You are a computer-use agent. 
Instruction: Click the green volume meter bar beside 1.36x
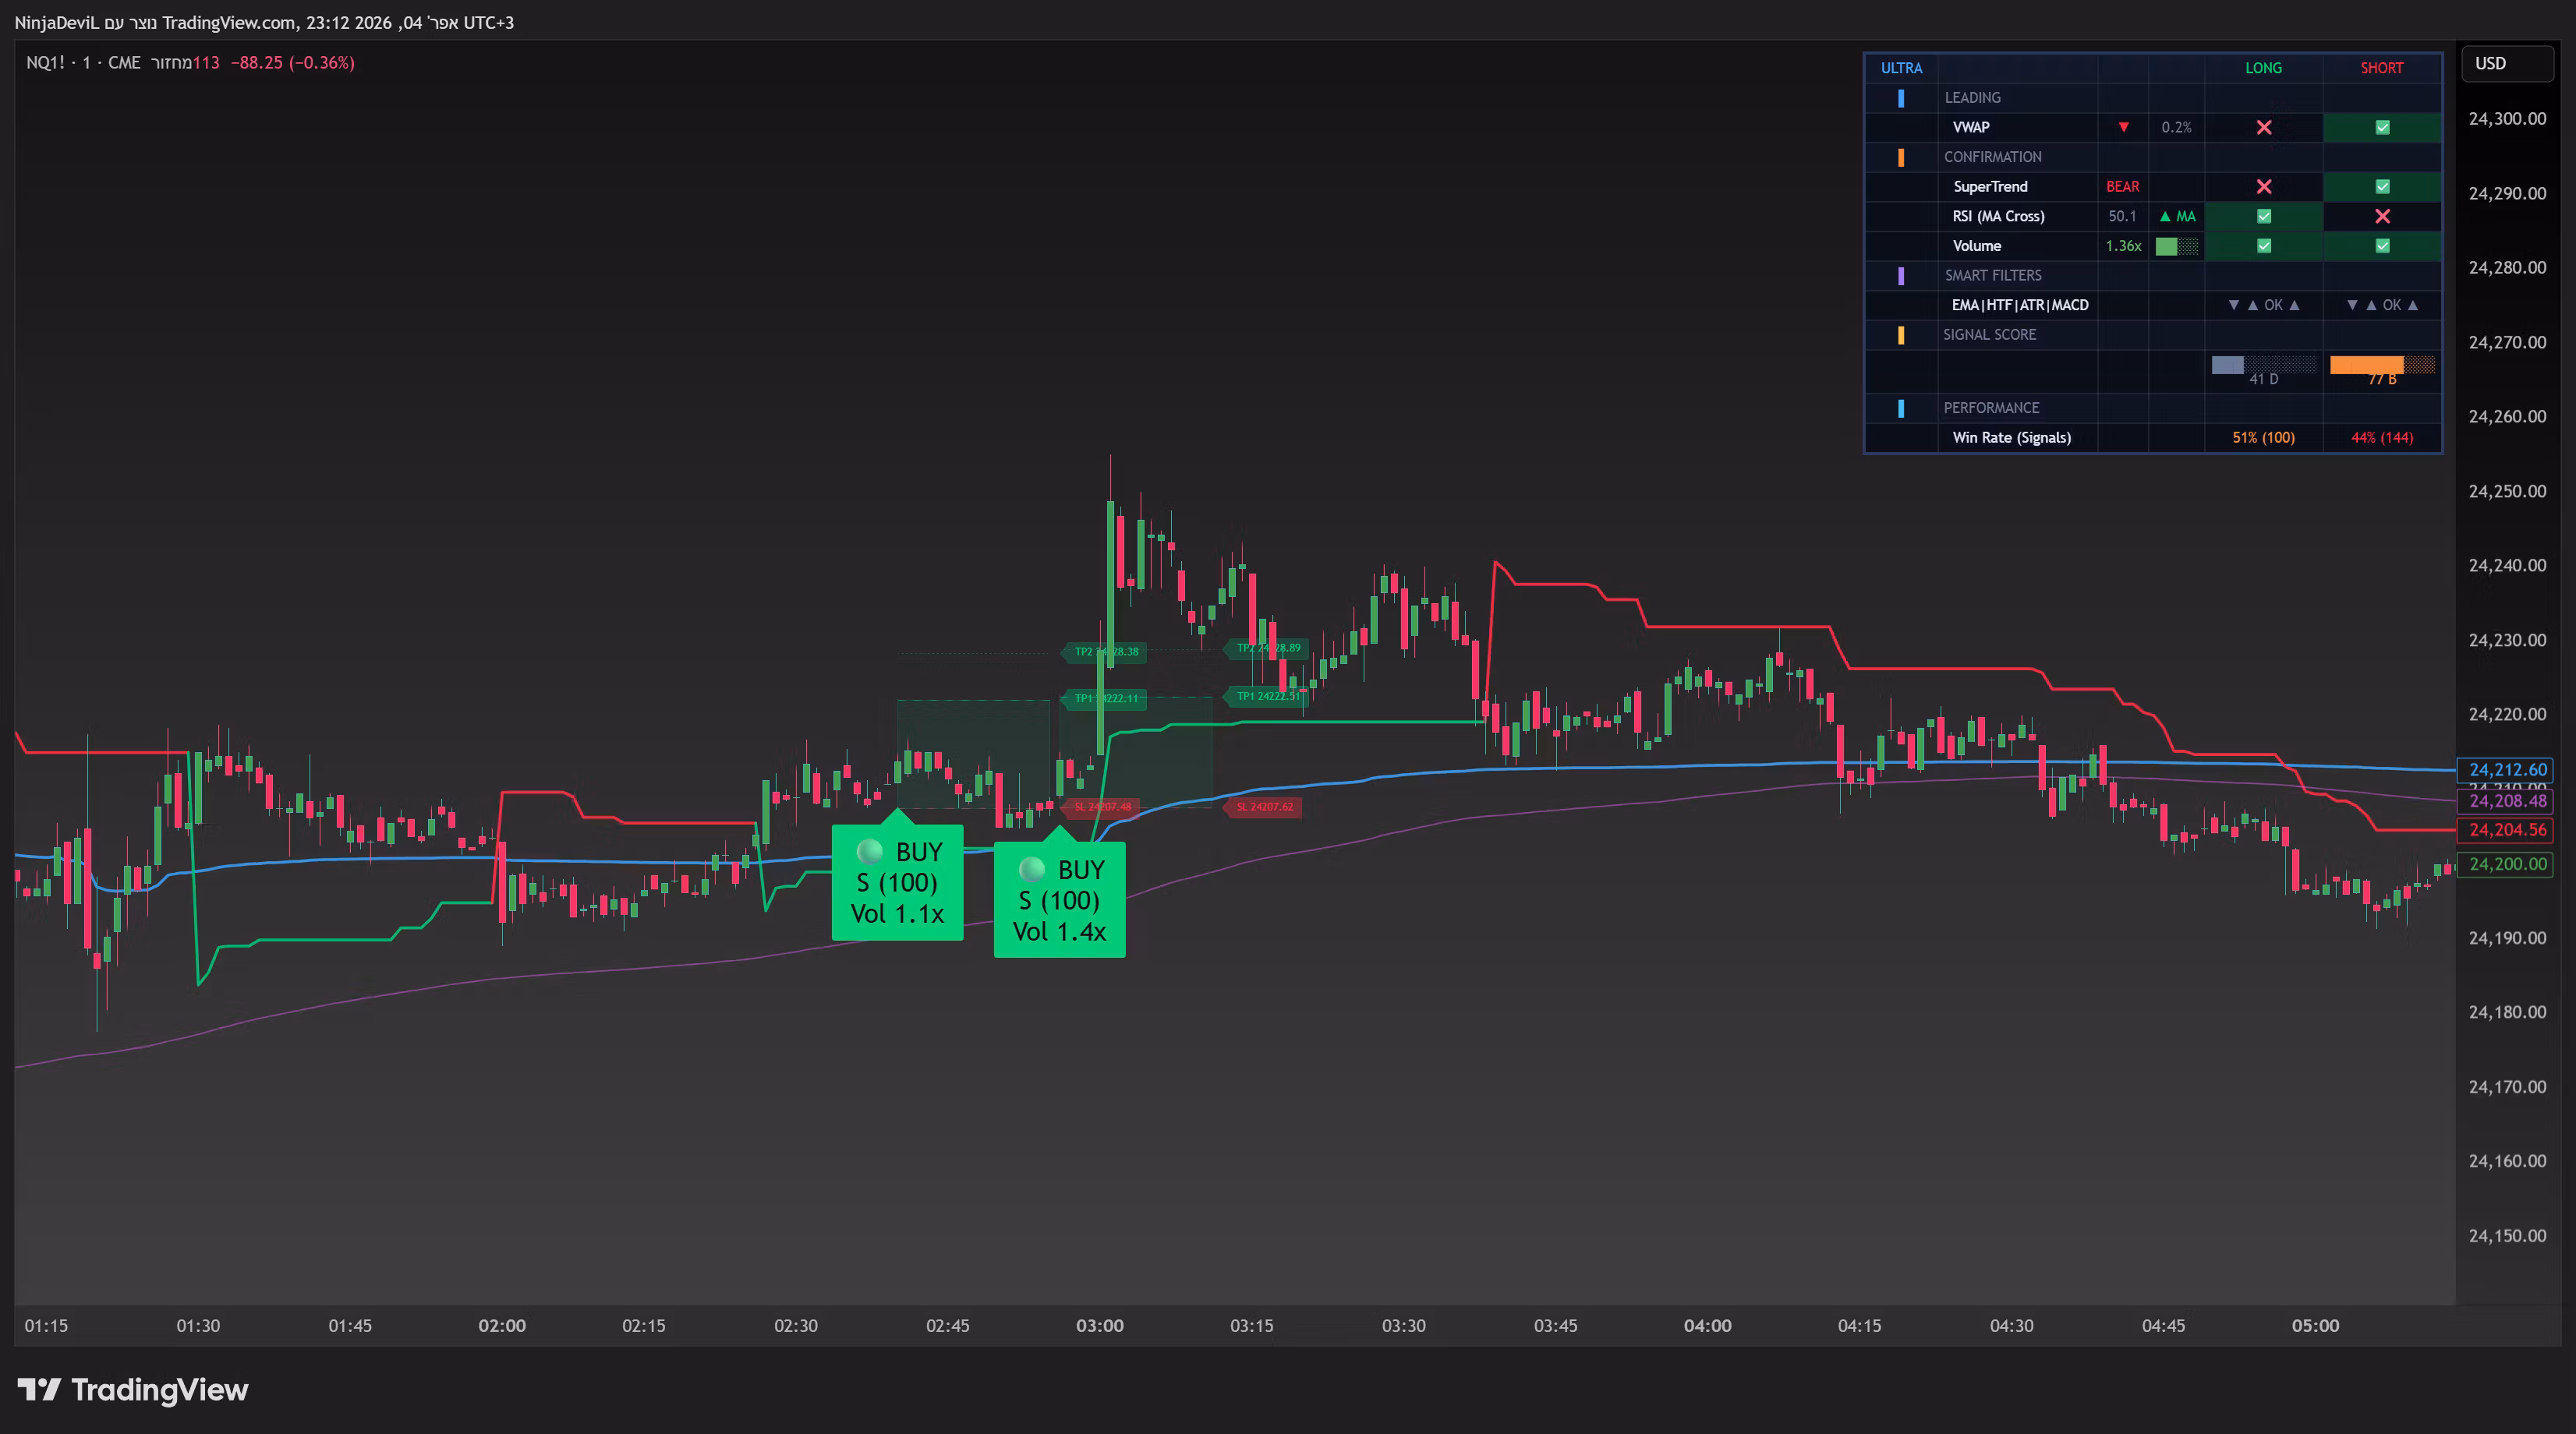pos(2177,245)
